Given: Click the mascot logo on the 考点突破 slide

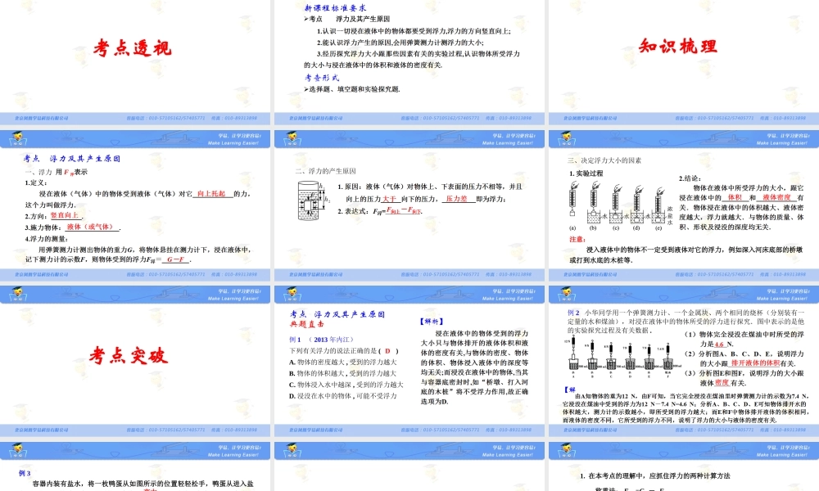Looking at the screenshot, I should pyautogui.click(x=18, y=447).
